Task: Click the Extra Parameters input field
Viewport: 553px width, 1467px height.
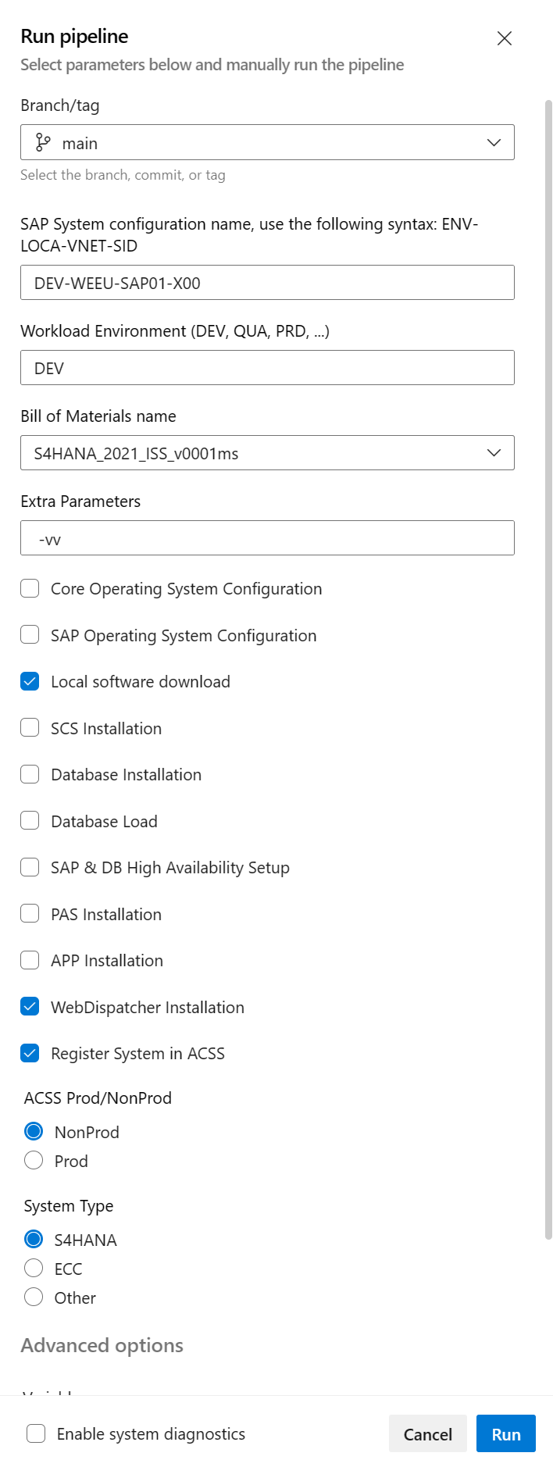Action: pos(267,537)
